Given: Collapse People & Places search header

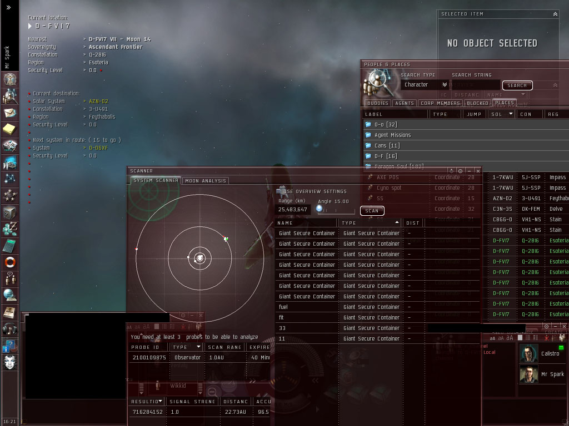Looking at the screenshot, I should 555,85.
